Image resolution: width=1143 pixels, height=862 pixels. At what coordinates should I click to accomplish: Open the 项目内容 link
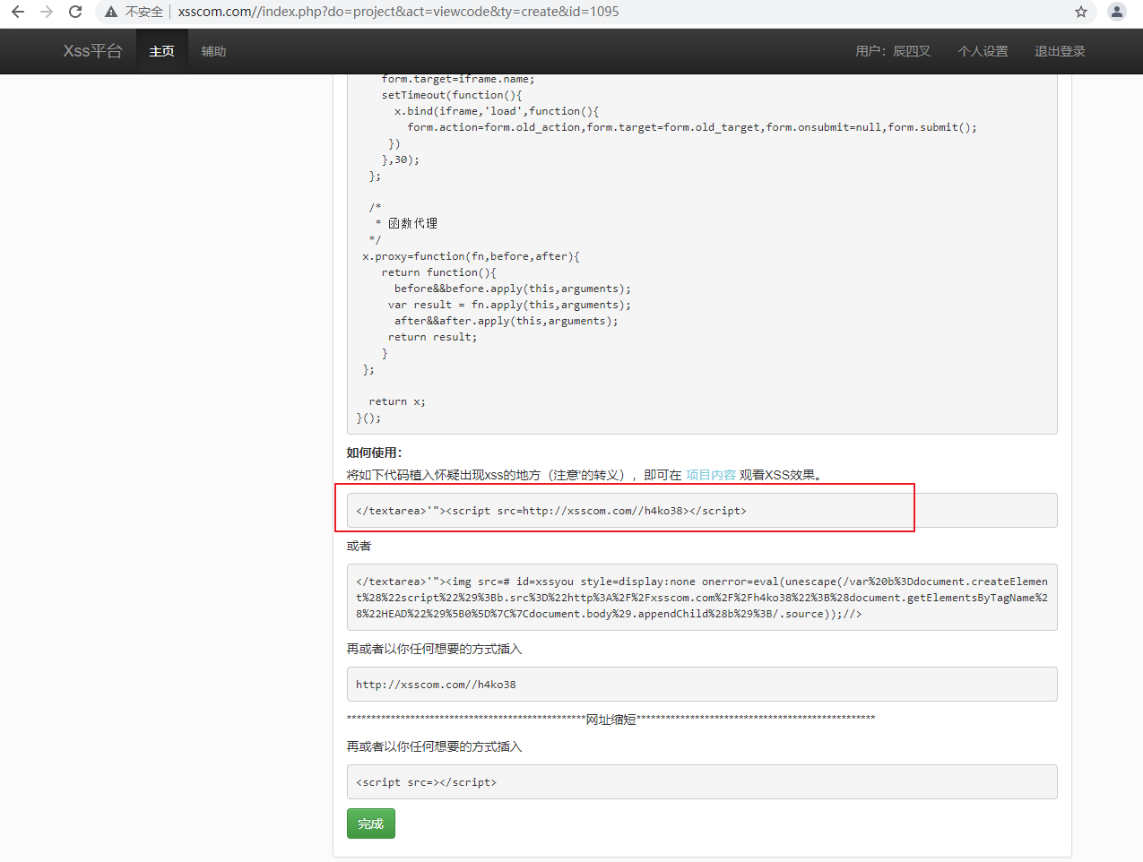pyautogui.click(x=711, y=475)
